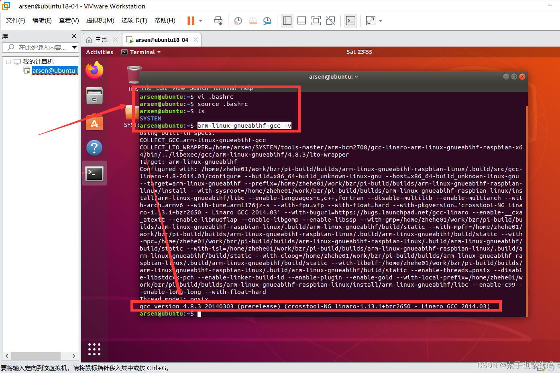Open Ubuntu Activities overview
This screenshot has height=373, width=560.
pyautogui.click(x=100, y=52)
